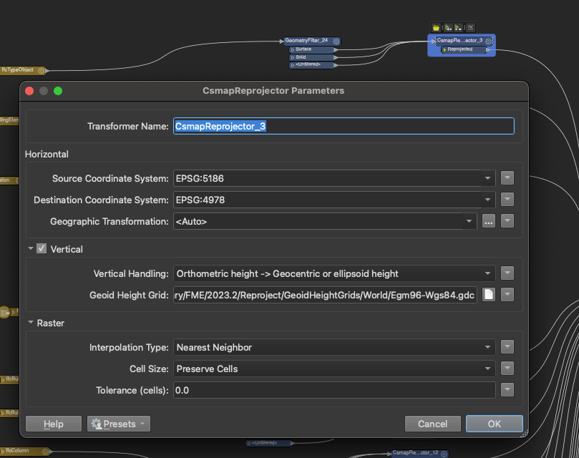Open the Interpolation Type options menu arrow
This screenshot has width=579, height=458.
coord(507,347)
